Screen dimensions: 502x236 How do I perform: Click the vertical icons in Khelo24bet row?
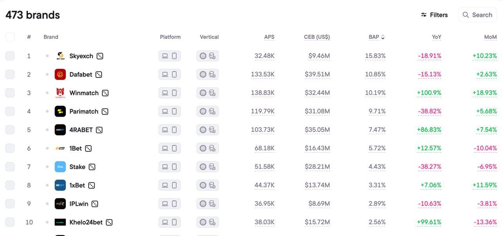(x=207, y=222)
